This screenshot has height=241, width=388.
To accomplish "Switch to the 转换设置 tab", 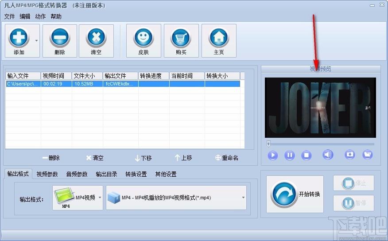I will tap(136, 174).
